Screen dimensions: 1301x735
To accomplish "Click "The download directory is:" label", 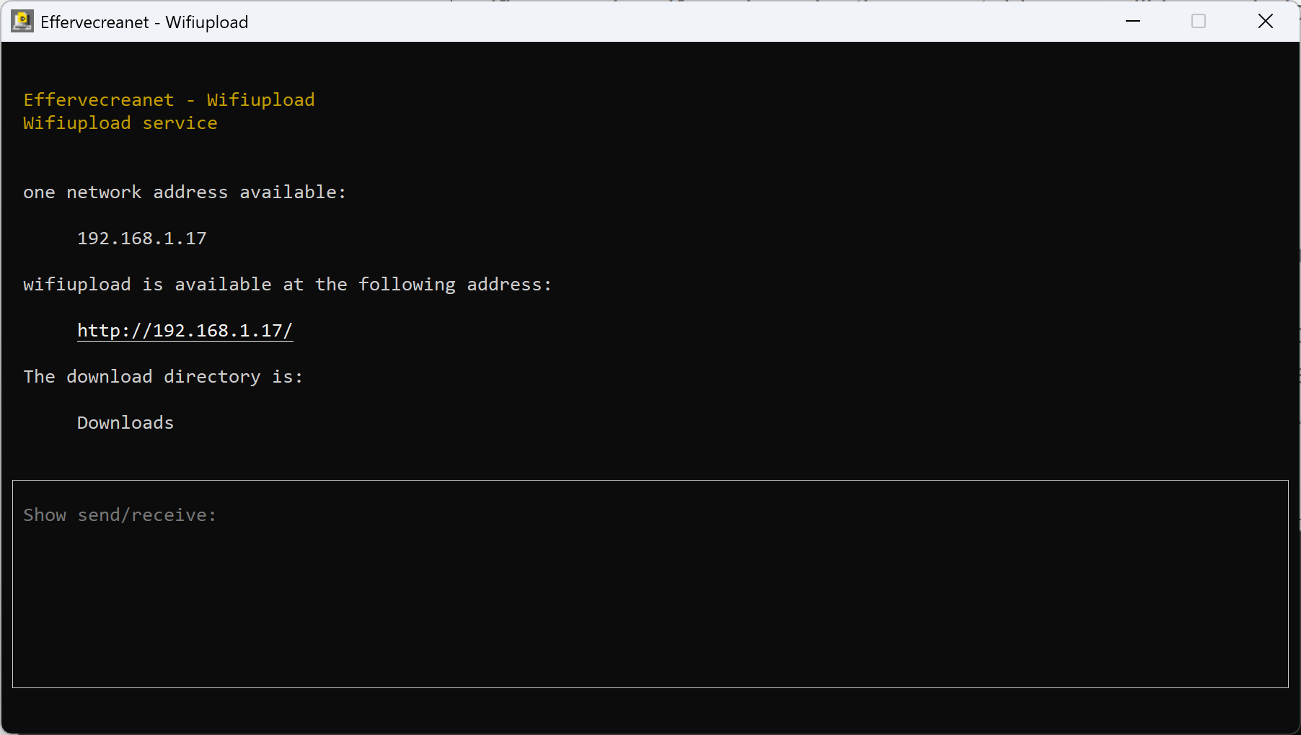I will (x=163, y=377).
